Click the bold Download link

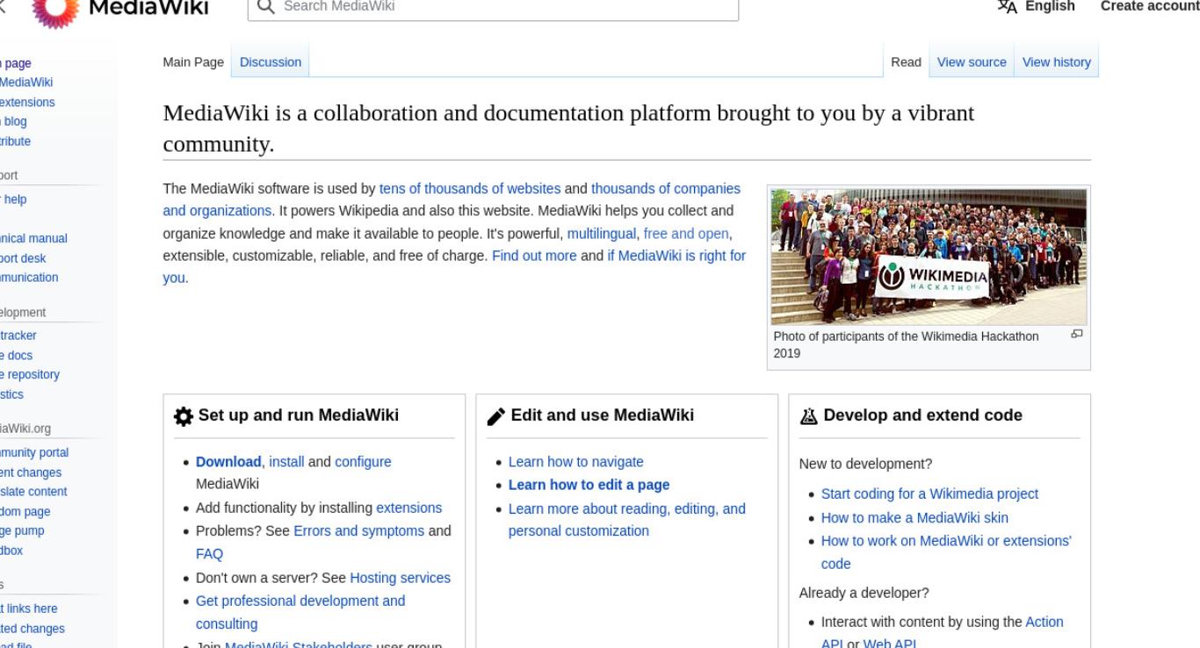228,462
